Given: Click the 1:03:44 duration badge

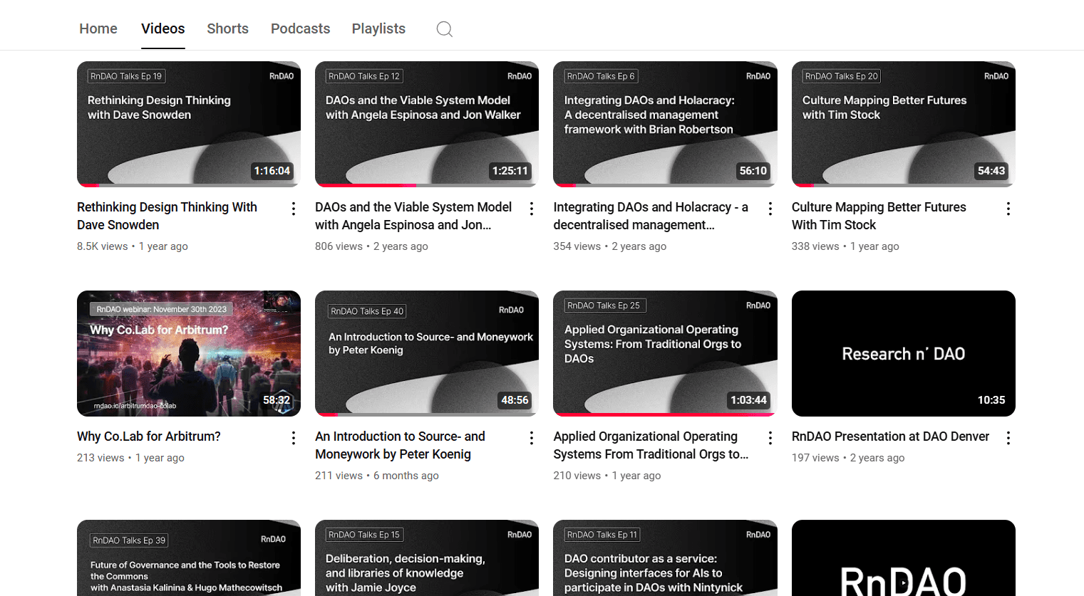Looking at the screenshot, I should 748,400.
